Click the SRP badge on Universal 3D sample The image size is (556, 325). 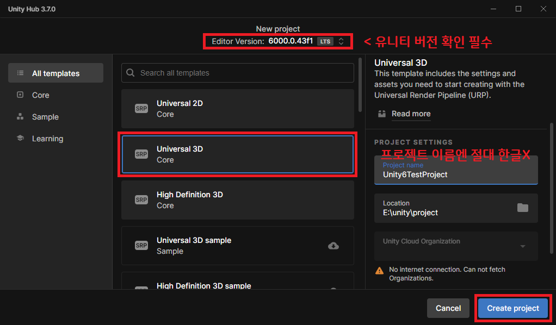point(141,245)
